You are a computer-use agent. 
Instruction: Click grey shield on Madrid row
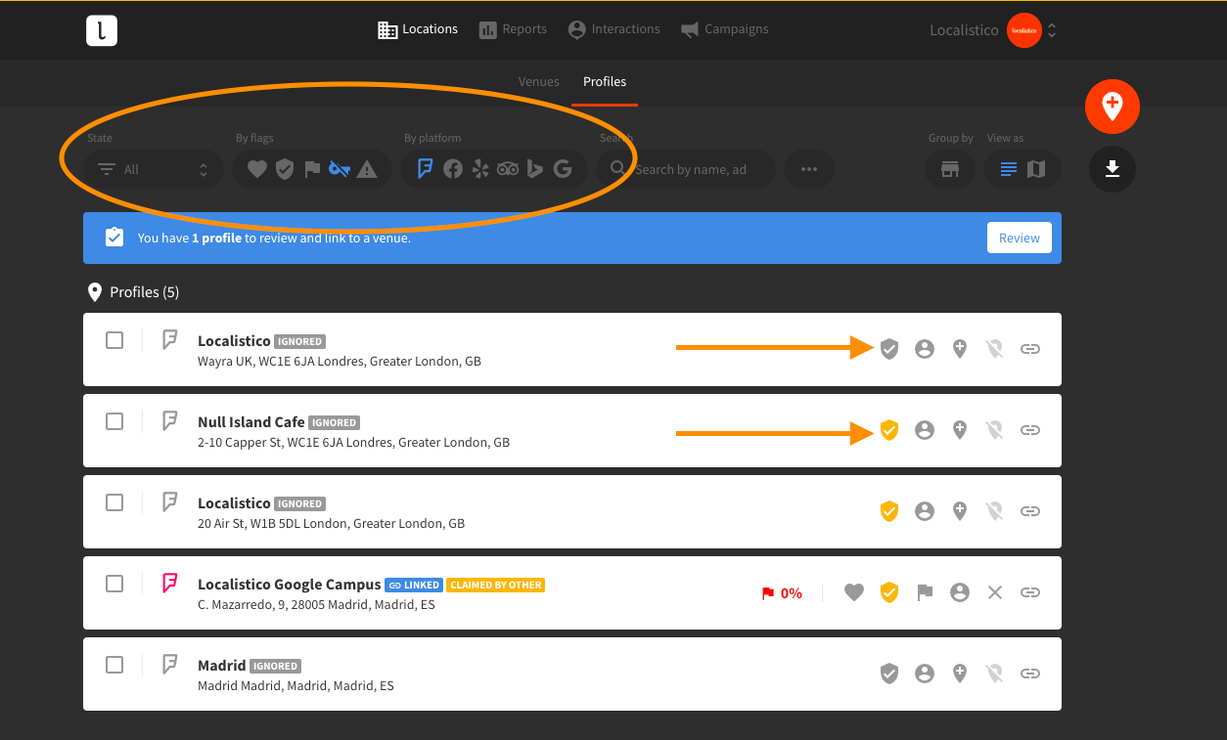pyautogui.click(x=889, y=674)
